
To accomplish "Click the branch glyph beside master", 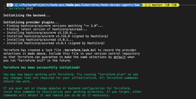I will point(149,5).
